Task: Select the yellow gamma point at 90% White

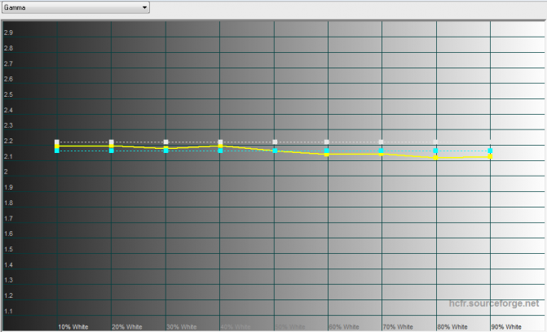Action: [490, 156]
